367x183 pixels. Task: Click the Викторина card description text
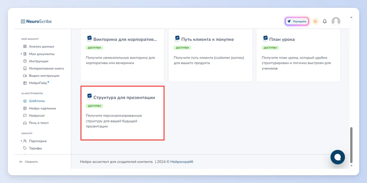point(120,60)
